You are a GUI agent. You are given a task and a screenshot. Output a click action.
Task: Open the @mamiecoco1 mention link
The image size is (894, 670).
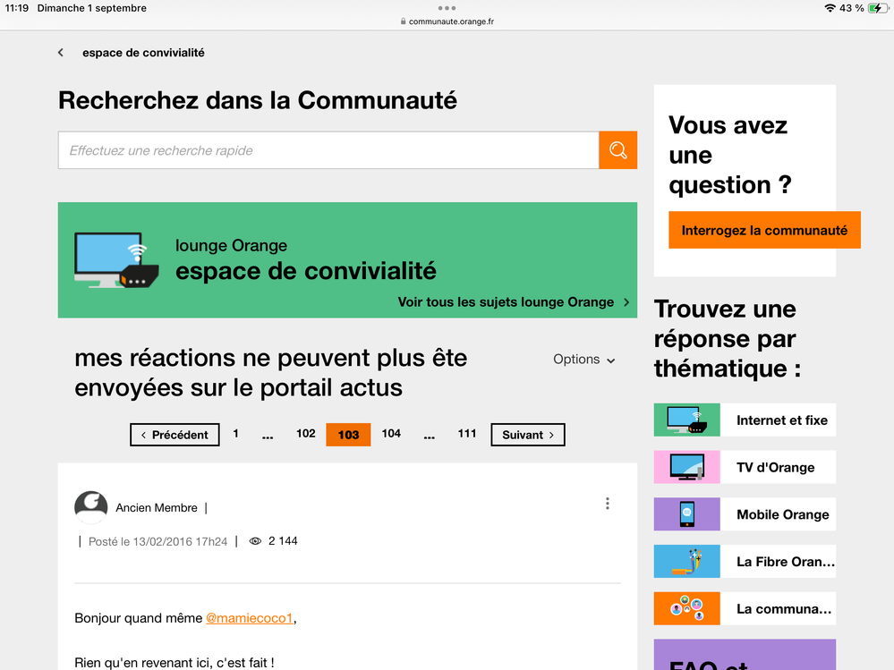[x=249, y=618]
